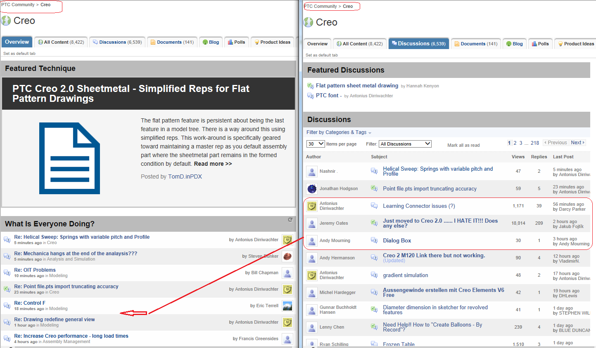This screenshot has width=596, height=348.
Task: Refresh What Is Everyone Doing panel
Action: [290, 220]
